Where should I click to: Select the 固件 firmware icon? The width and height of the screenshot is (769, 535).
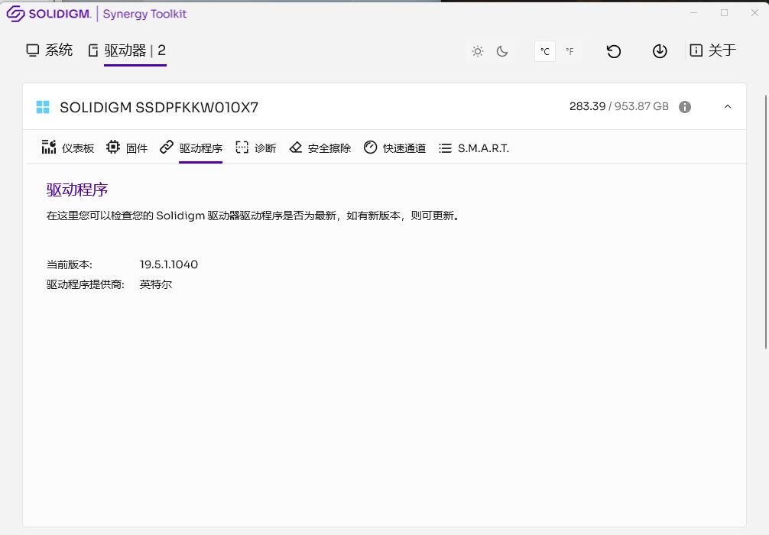point(127,148)
